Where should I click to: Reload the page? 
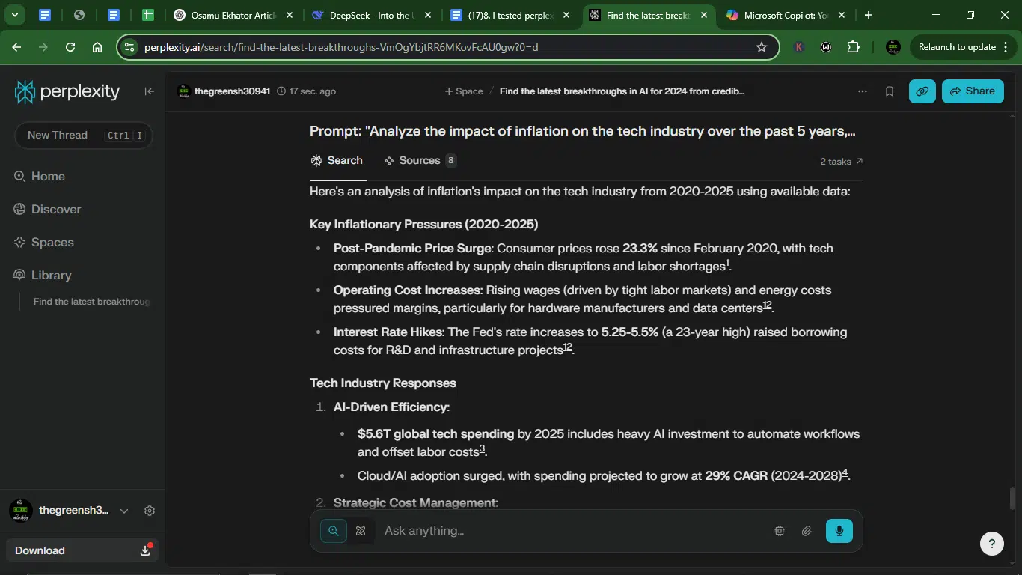[70, 47]
